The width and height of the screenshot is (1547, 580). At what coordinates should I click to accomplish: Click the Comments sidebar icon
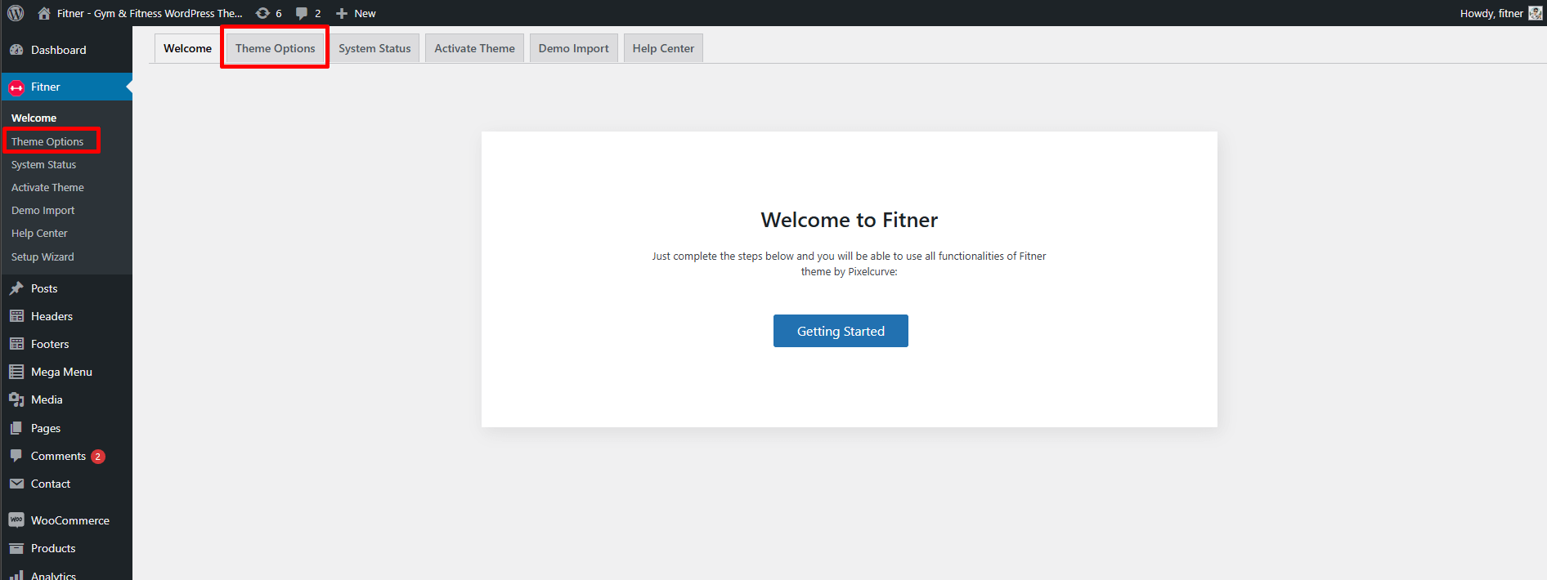tap(16, 456)
